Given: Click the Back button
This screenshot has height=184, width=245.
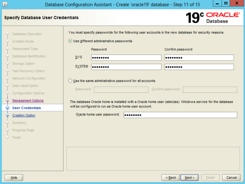Looking at the screenshot, I should [171, 177].
